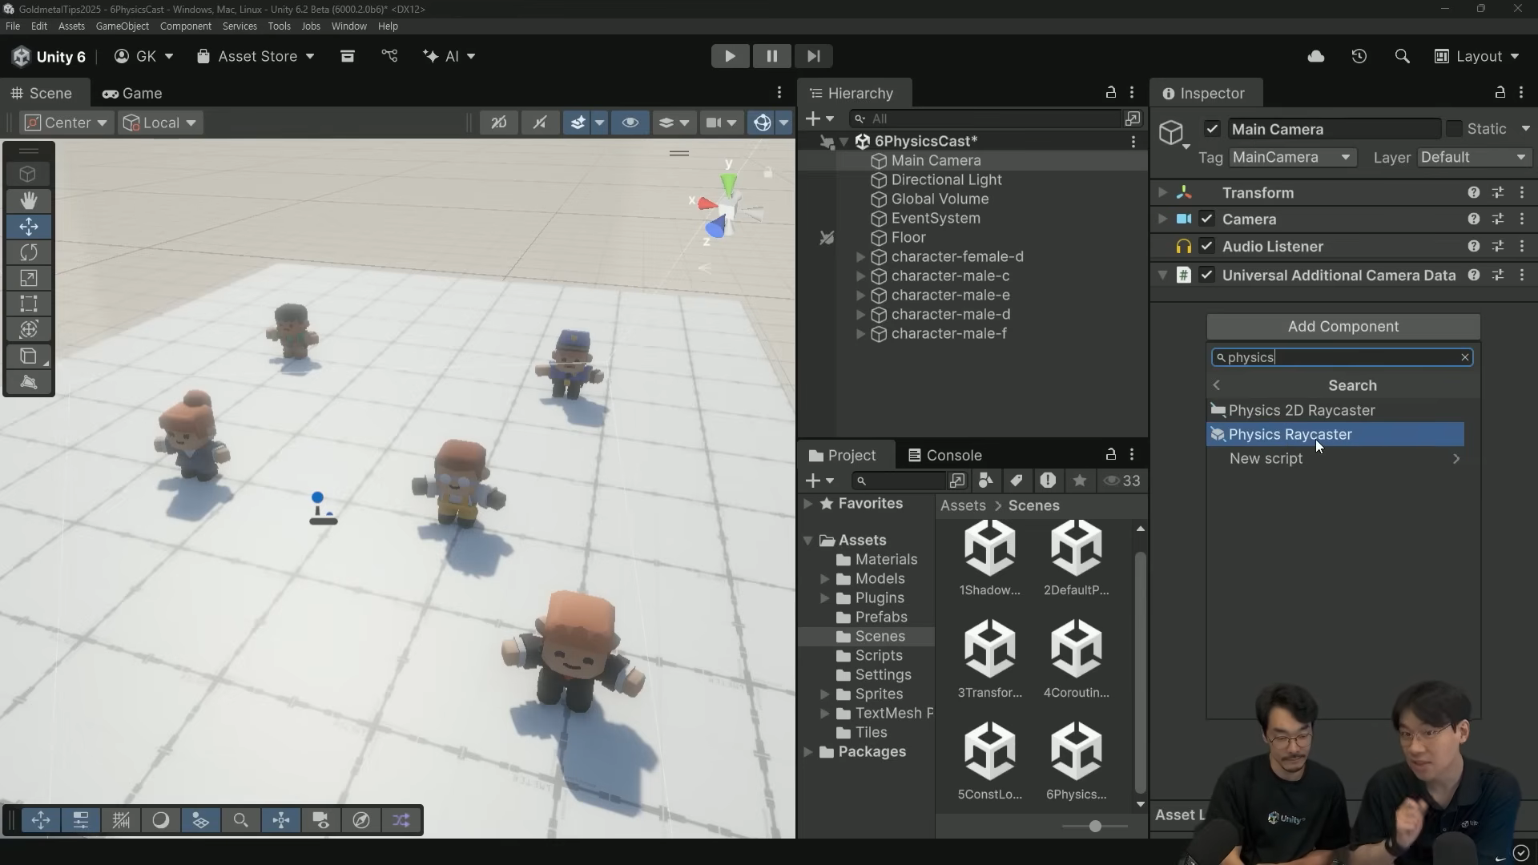Click the Play button
1538x865 pixels.
click(730, 56)
